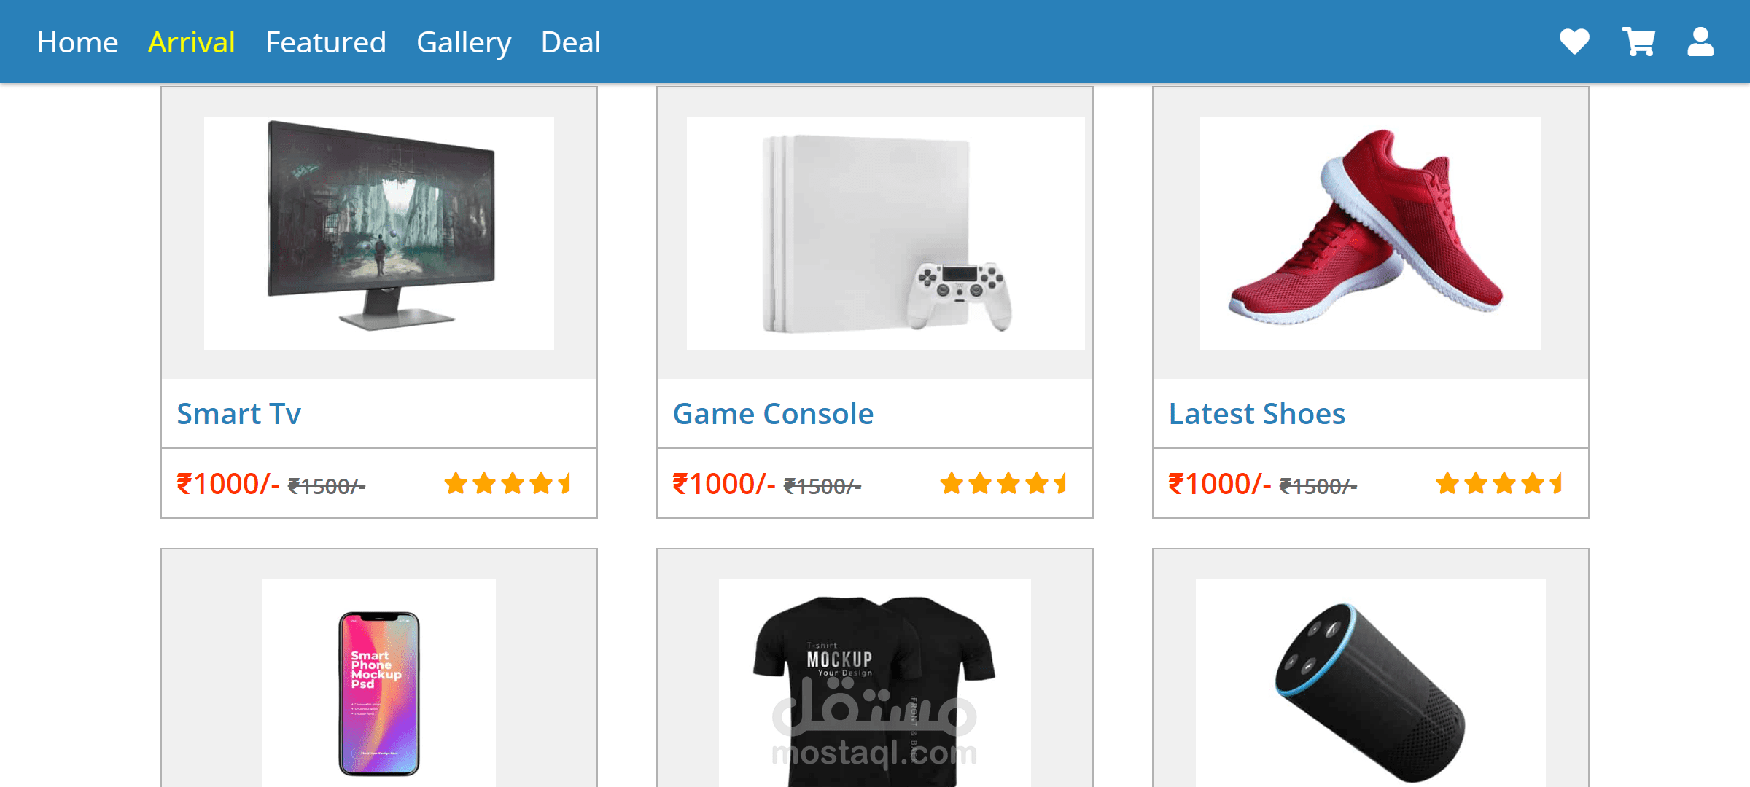
Task: Click the Latest Shoes title link
Action: [1257, 414]
